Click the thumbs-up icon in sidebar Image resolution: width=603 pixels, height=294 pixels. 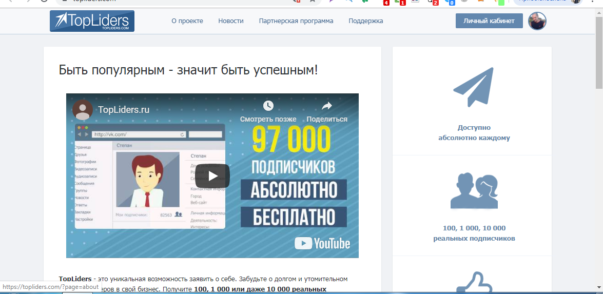[x=474, y=283]
